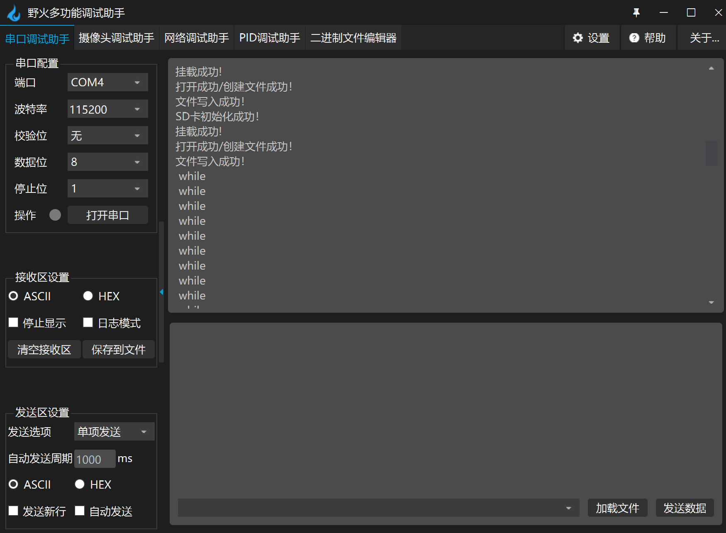Open the 停止位 dropdown showing 1
The image size is (726, 533).
(x=108, y=188)
